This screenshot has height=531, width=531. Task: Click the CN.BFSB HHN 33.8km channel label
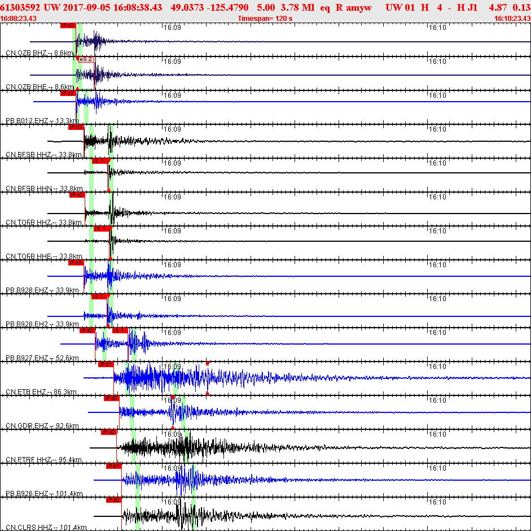tap(44, 189)
